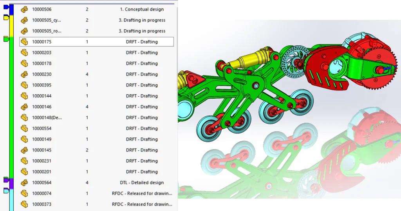Click the blue state flag marker
Viewport: 401px width, 211px height.
point(6,7)
